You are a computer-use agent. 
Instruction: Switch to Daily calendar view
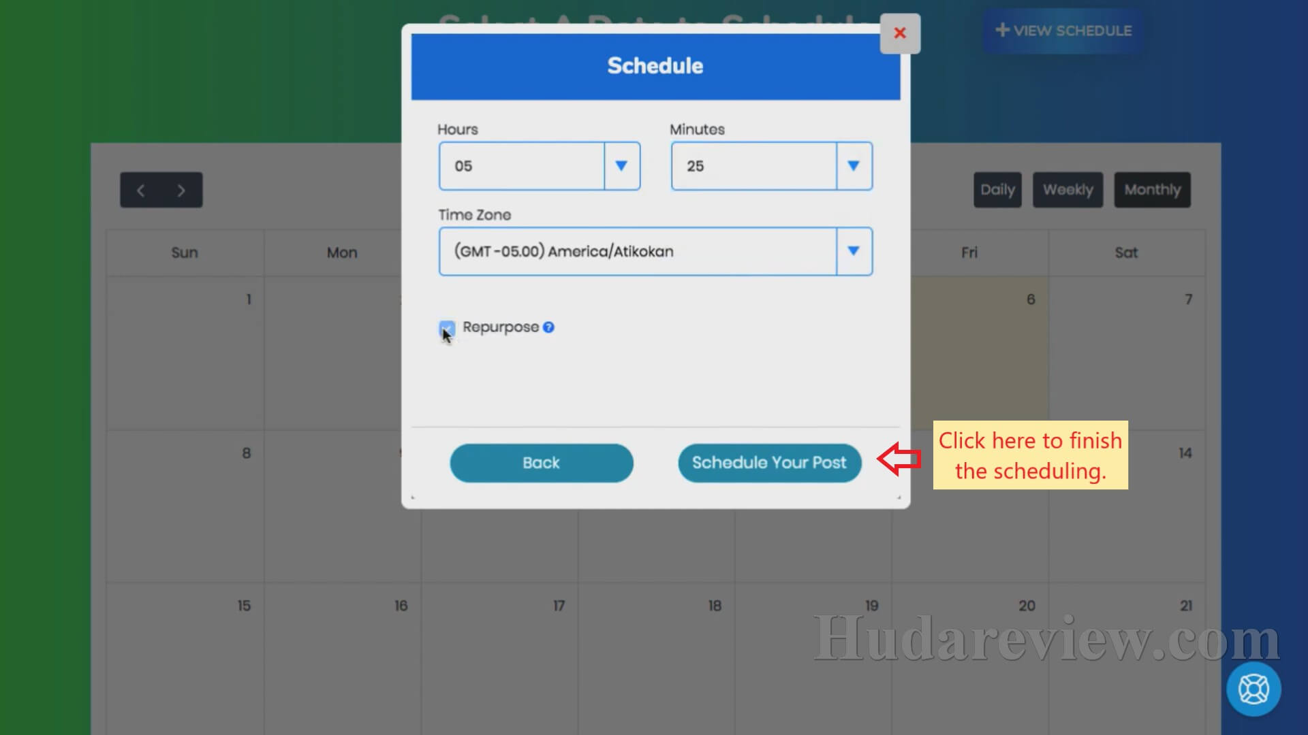996,189
